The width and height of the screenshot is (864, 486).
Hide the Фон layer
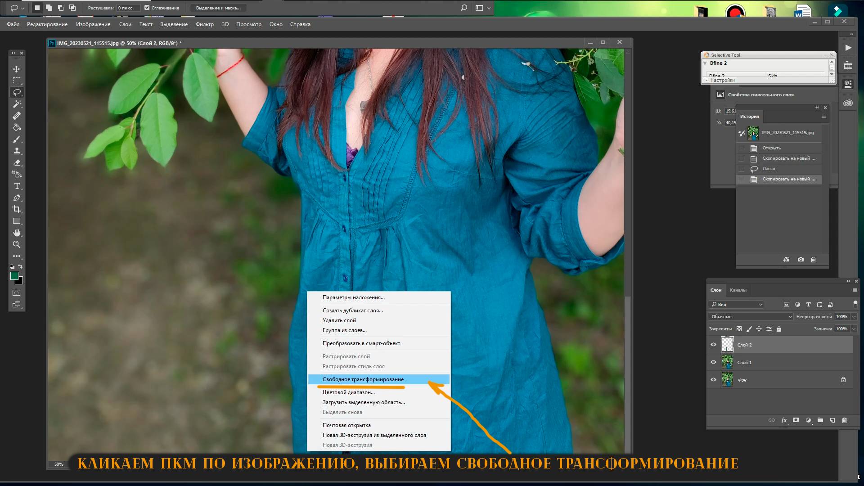(x=713, y=380)
